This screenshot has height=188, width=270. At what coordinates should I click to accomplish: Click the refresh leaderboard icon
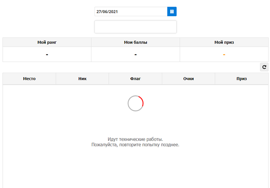click(x=264, y=67)
